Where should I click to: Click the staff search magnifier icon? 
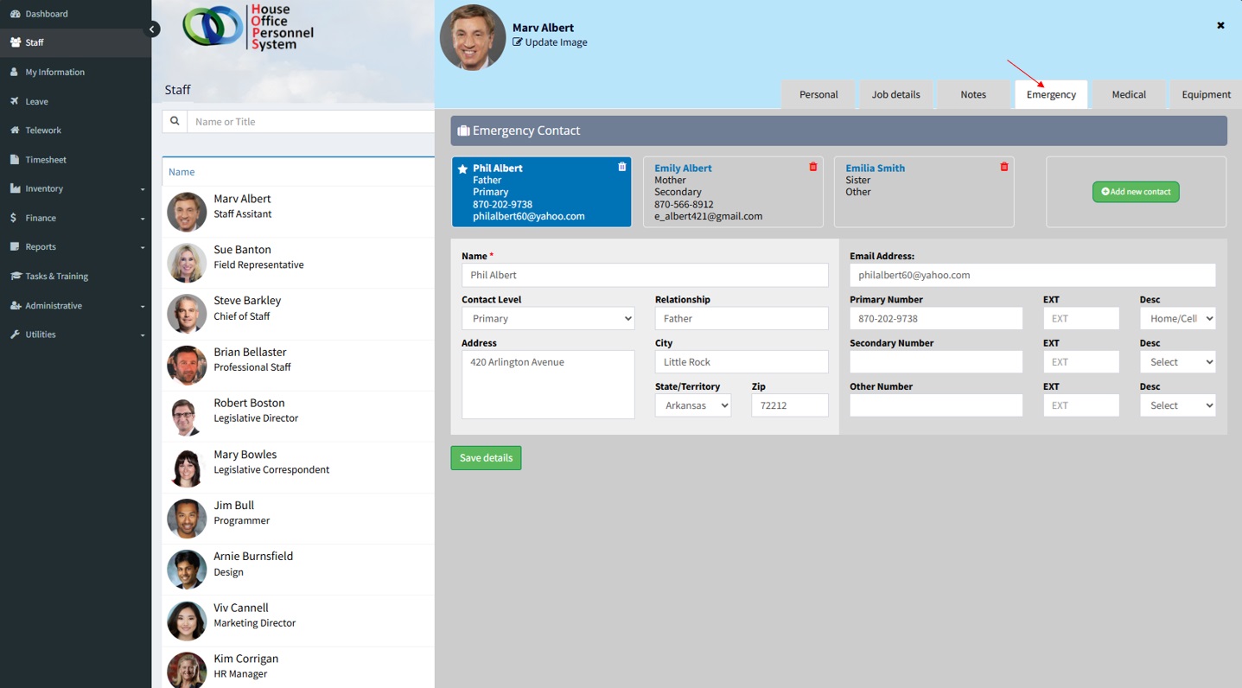[175, 122]
